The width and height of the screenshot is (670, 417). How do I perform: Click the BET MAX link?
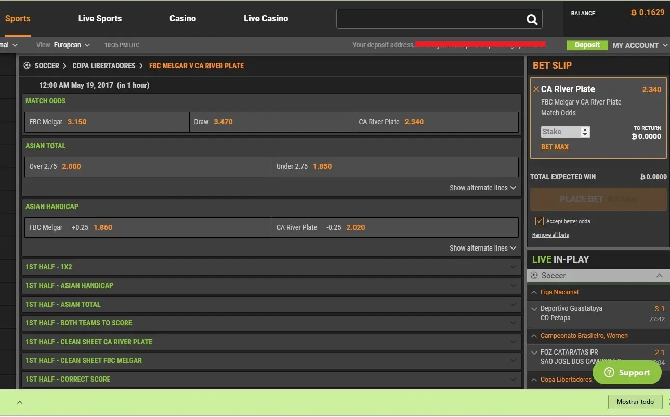554,147
